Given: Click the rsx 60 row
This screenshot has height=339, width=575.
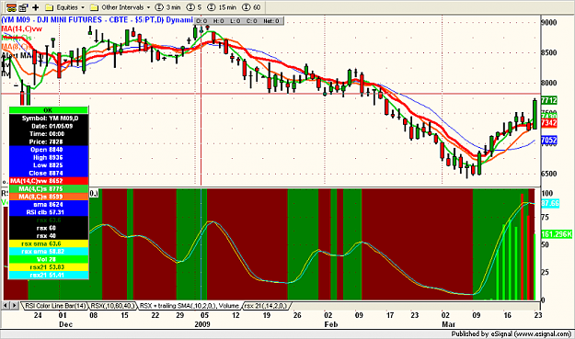Looking at the screenshot, I should 49,228.
